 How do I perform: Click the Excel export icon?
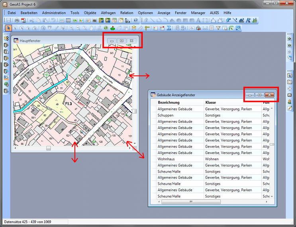(x=231, y=28)
